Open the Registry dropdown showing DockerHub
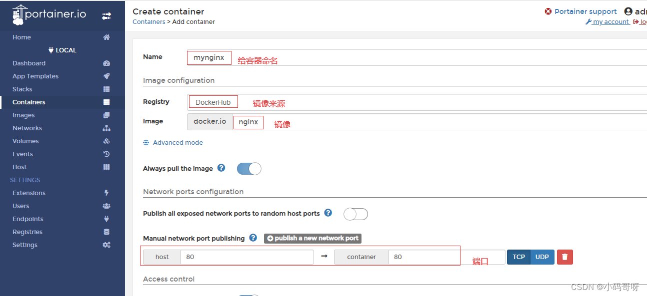The image size is (647, 296). tap(415, 102)
